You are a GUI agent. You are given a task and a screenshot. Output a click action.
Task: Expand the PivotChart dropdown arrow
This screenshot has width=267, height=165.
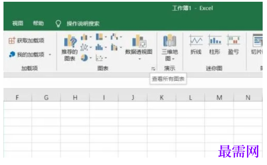(x=140, y=59)
